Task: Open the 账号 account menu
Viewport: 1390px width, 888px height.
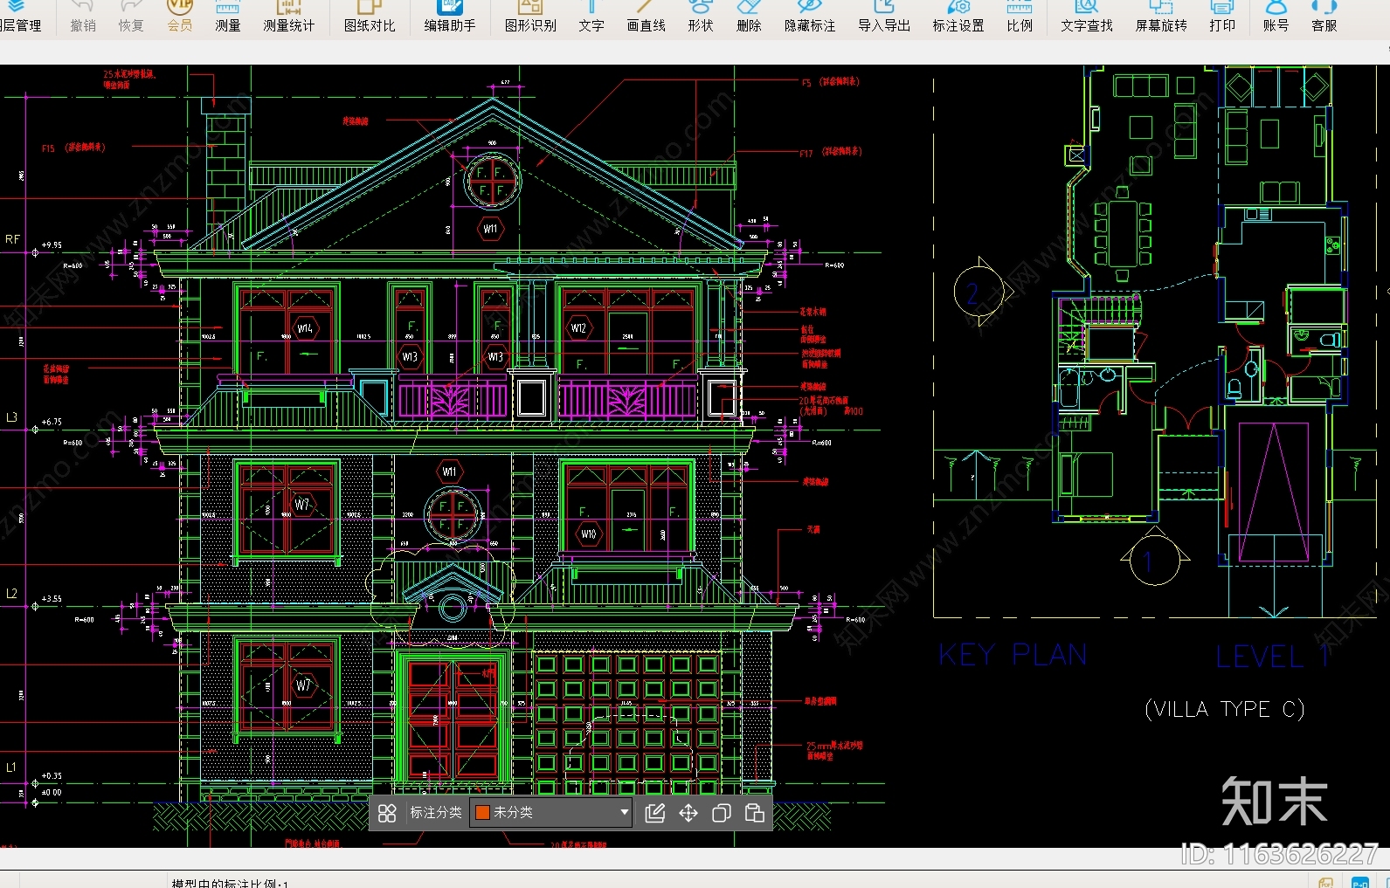Action: [x=1276, y=17]
